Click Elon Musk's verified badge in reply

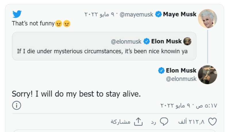tap(162, 70)
